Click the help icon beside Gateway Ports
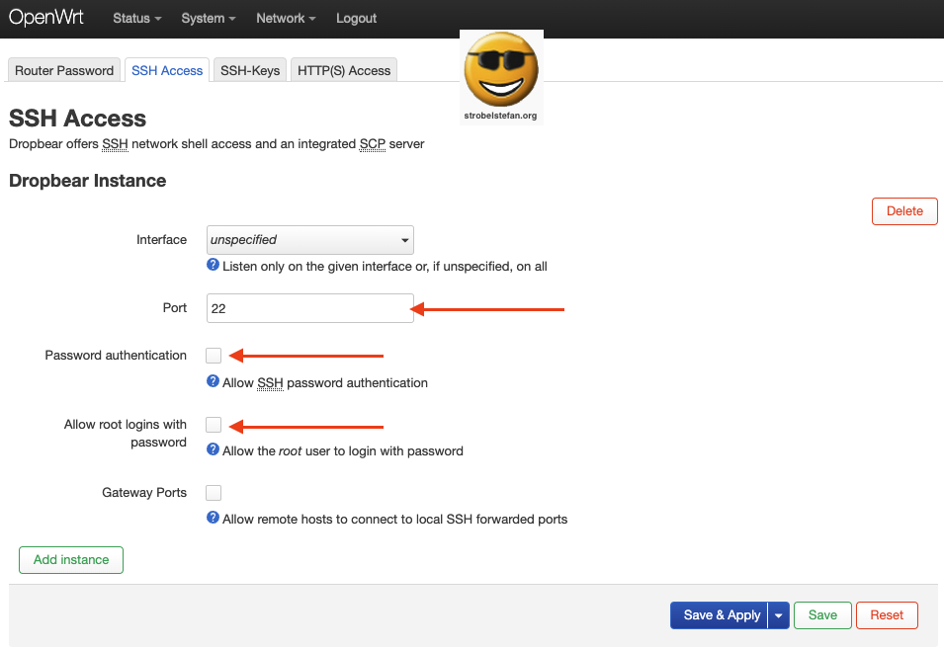This screenshot has height=650, width=944. coord(213,519)
